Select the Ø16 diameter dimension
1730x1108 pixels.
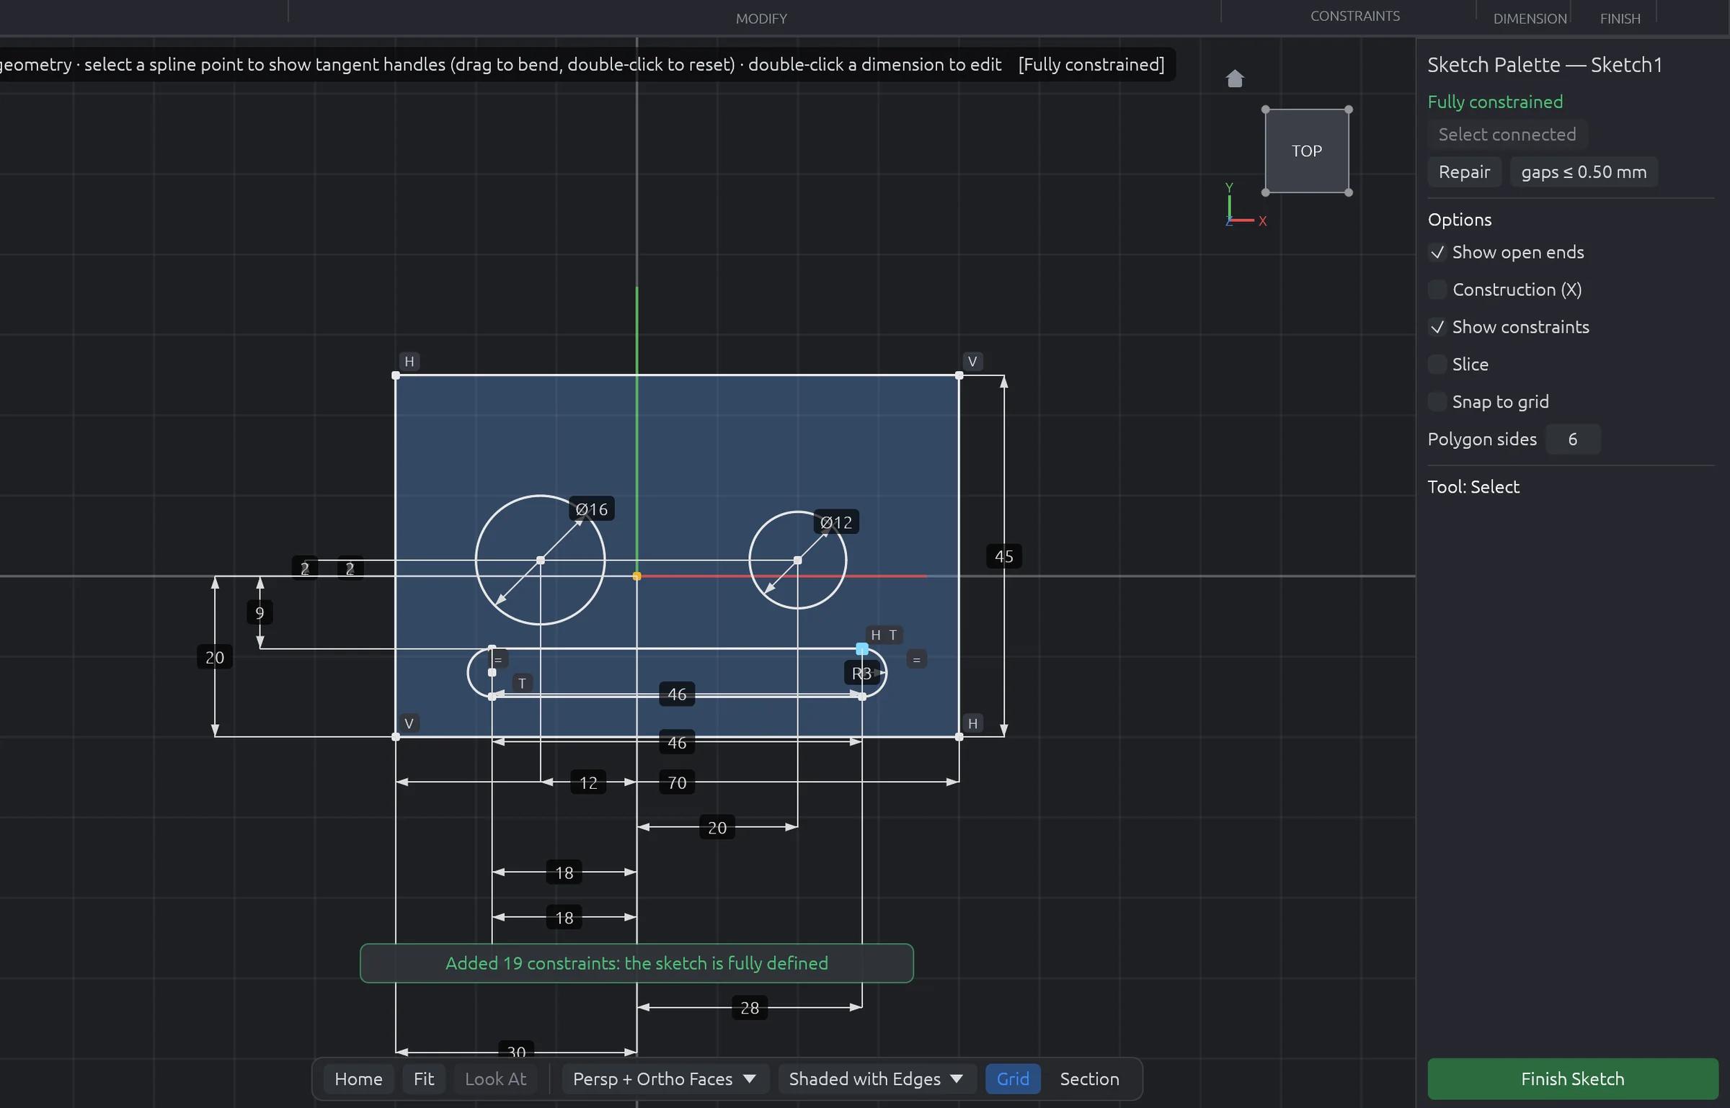tap(592, 509)
